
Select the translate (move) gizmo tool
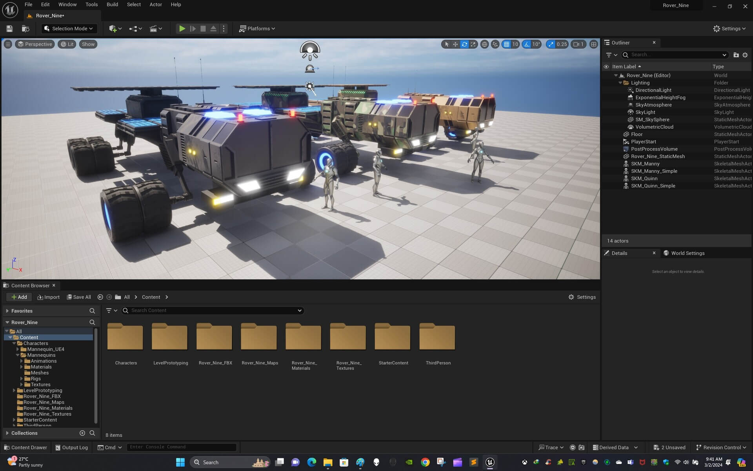[455, 44]
